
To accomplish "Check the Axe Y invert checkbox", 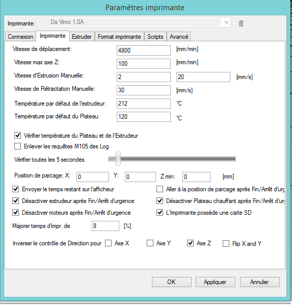I will [x=150, y=243].
